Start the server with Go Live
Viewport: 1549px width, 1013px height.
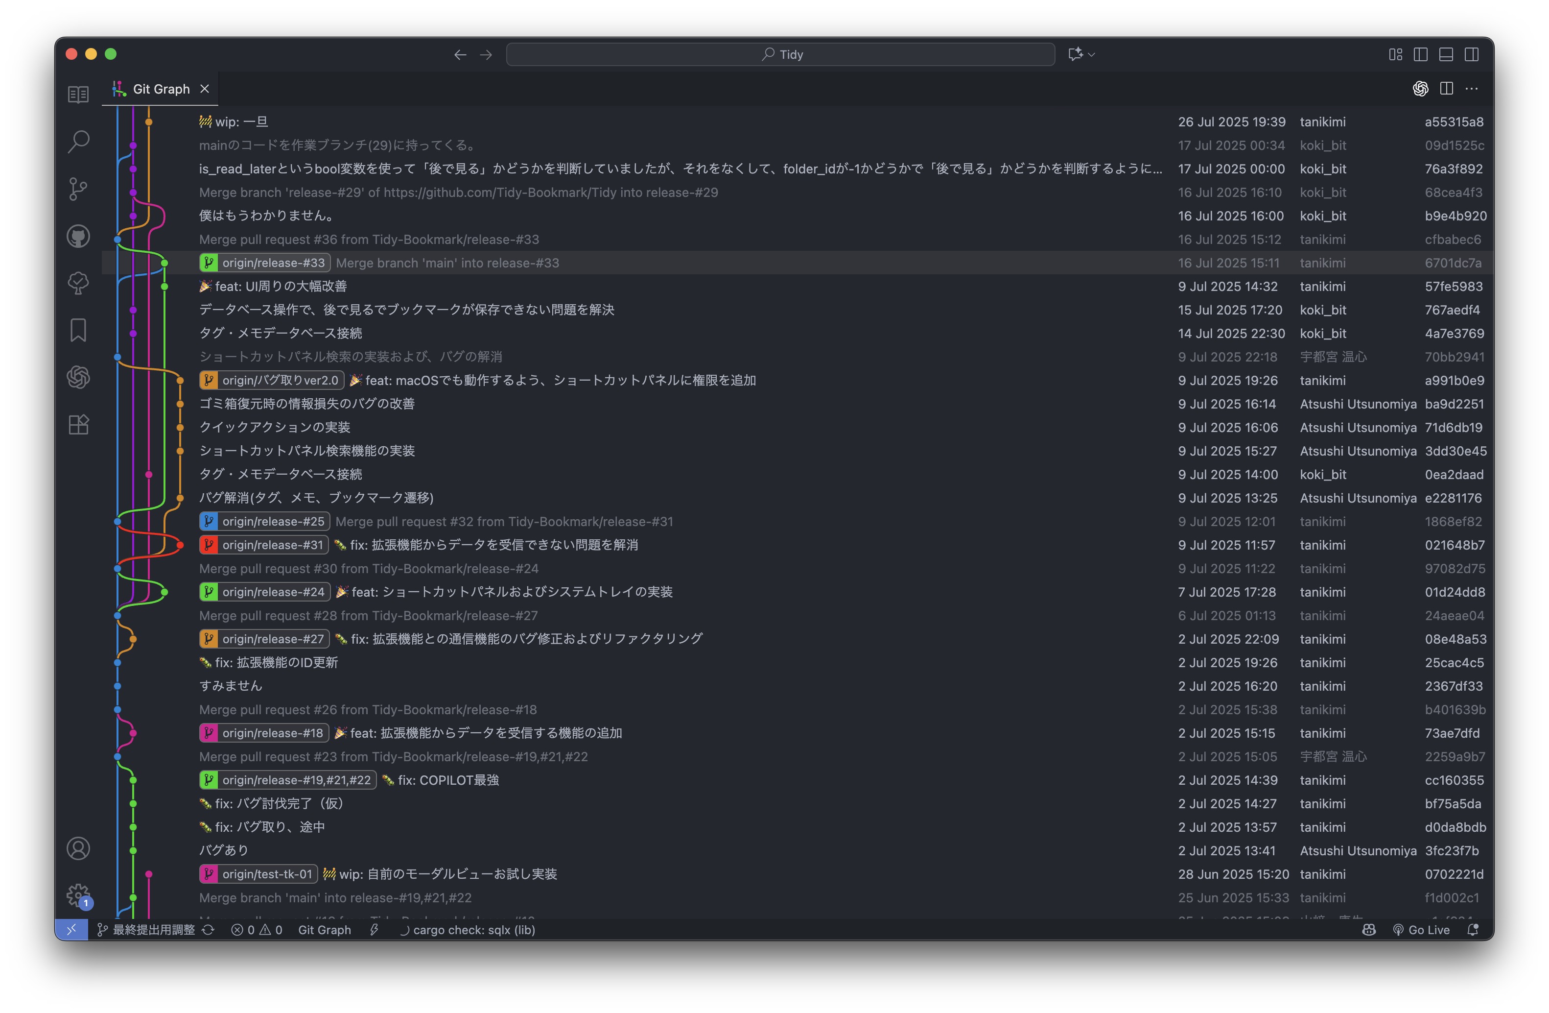[x=1422, y=930]
